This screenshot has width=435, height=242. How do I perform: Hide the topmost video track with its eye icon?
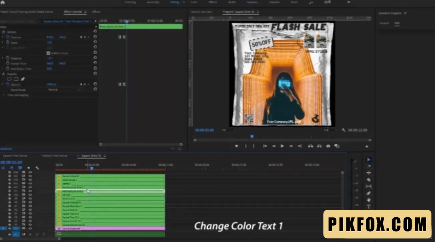30,172
